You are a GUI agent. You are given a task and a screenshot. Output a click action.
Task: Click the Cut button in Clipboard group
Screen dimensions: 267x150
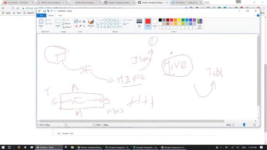[x=48, y=20]
